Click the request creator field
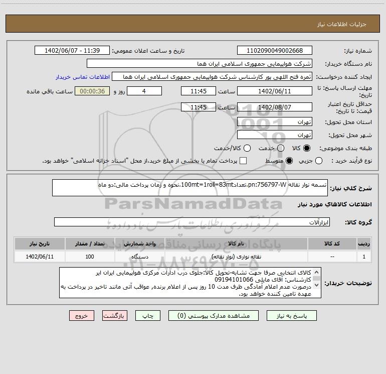The height and width of the screenshot is (374, 386). click(212, 77)
